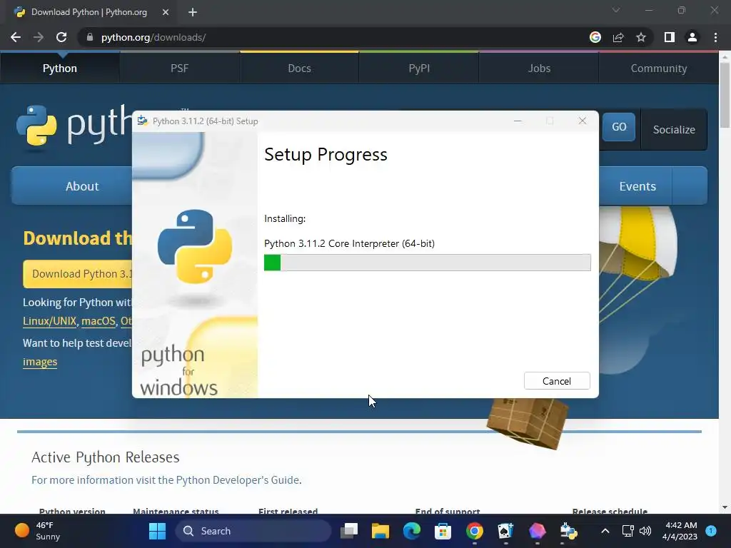Screen dimensions: 731x548
Task: Click the padlock site info icon
Action: pyautogui.click(x=89, y=37)
